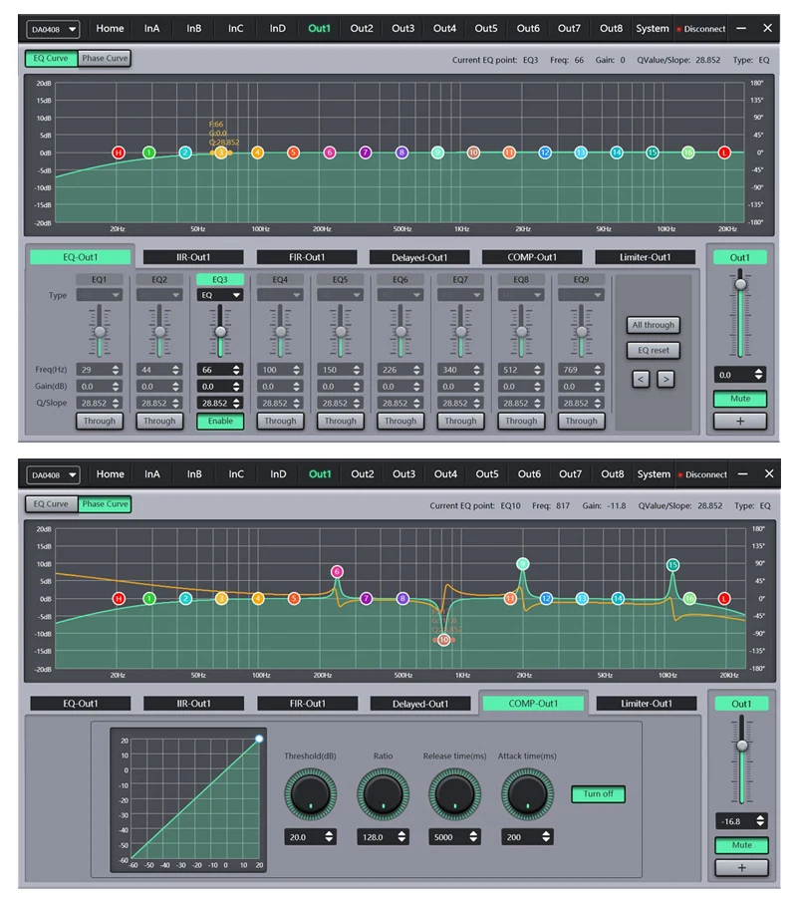
Task: Open the System tab in the lower window
Action: pyautogui.click(x=654, y=473)
